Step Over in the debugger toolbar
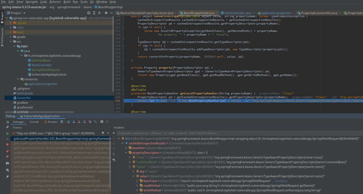The image size is (363, 194). pos(69,122)
